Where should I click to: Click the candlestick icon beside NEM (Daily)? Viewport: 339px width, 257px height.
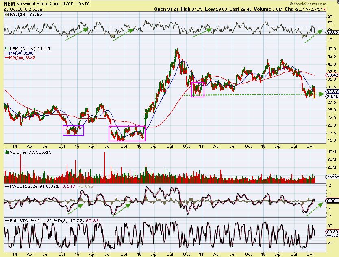point(7,49)
